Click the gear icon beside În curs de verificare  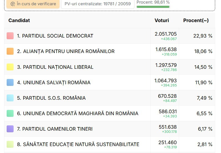tap(13, 4)
